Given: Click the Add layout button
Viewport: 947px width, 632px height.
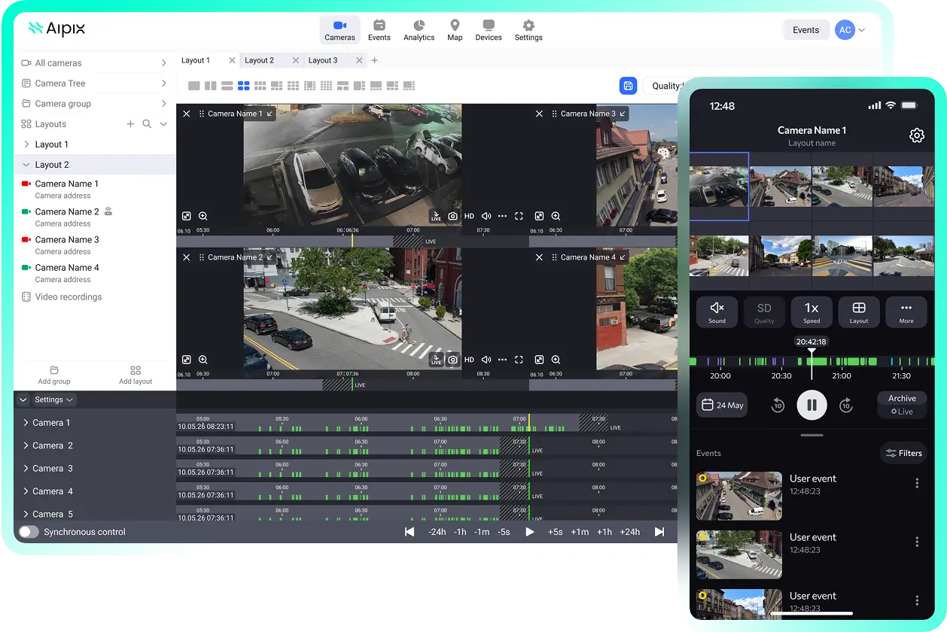Looking at the screenshot, I should click(x=135, y=374).
